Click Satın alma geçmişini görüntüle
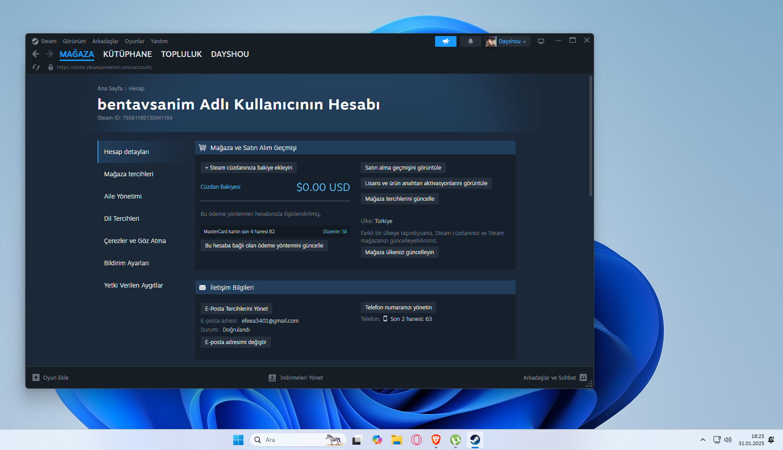The image size is (783, 450). pos(403,168)
